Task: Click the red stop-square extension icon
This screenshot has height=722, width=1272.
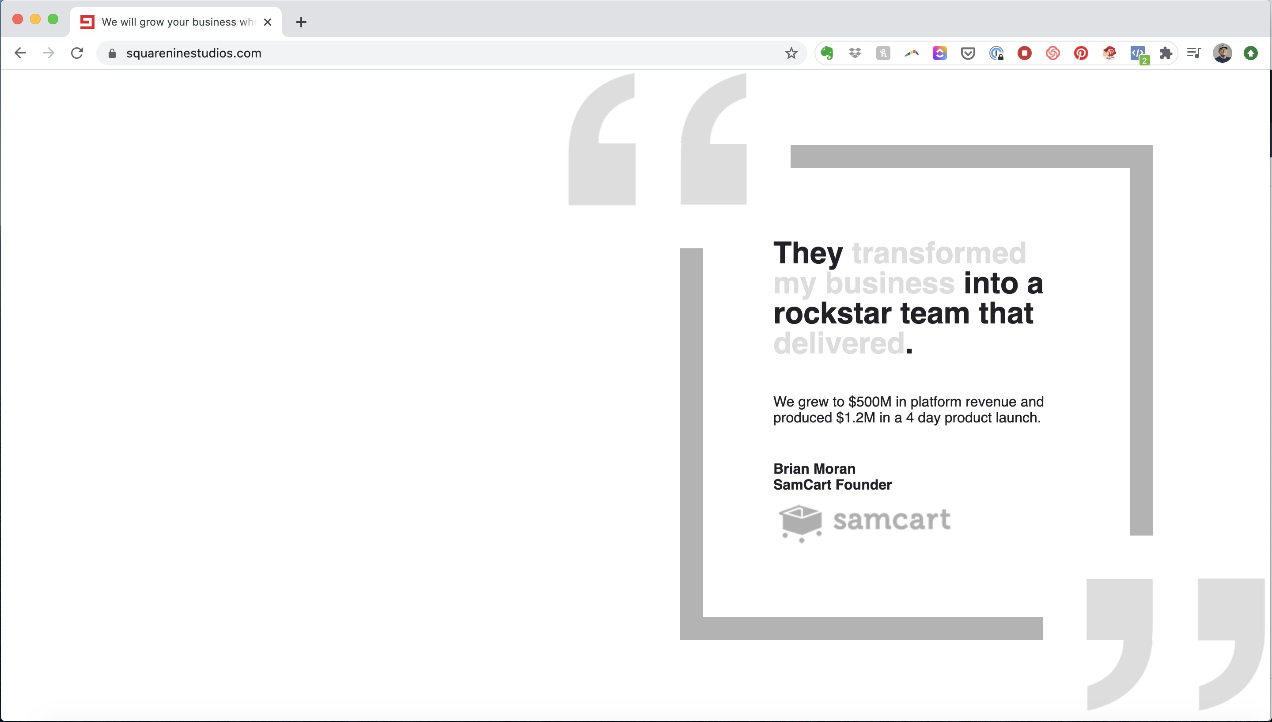Action: 1024,53
